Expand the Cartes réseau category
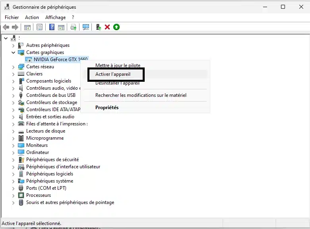310x229 pixels. pyautogui.click(x=13, y=67)
